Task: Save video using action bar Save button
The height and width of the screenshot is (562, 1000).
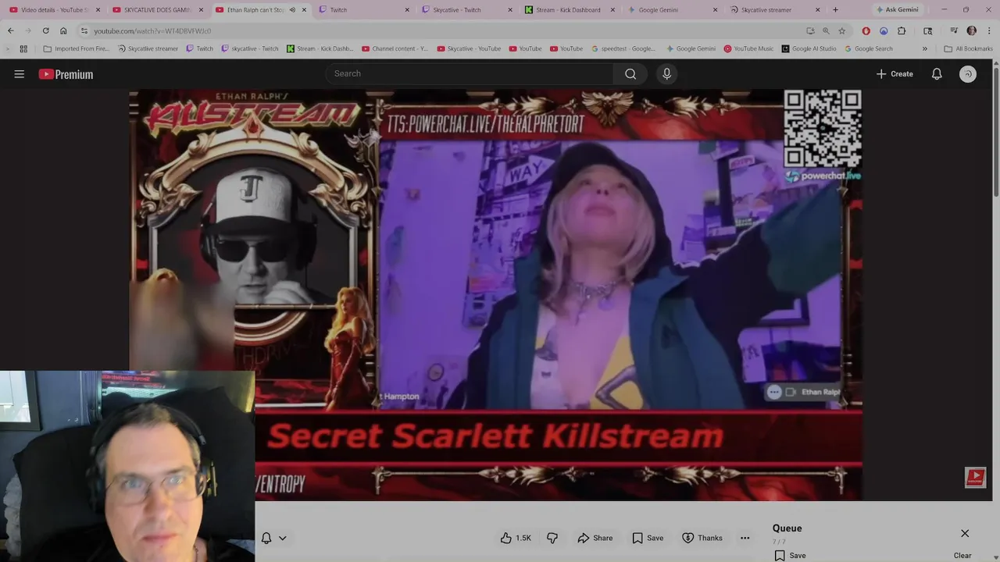Action: coord(648,538)
